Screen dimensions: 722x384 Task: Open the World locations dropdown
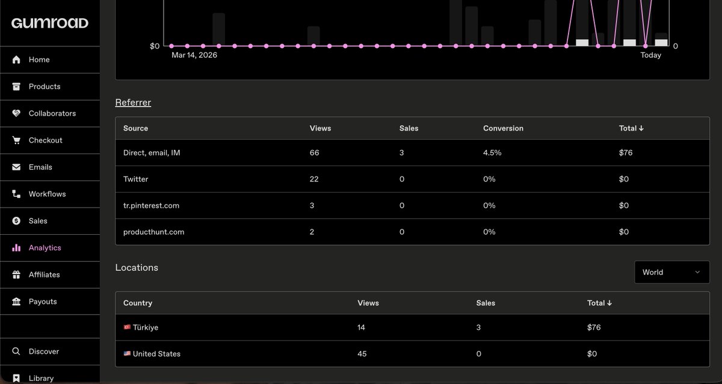(672, 272)
